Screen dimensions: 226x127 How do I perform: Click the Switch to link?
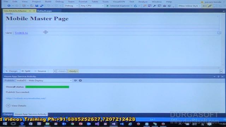[21, 33]
